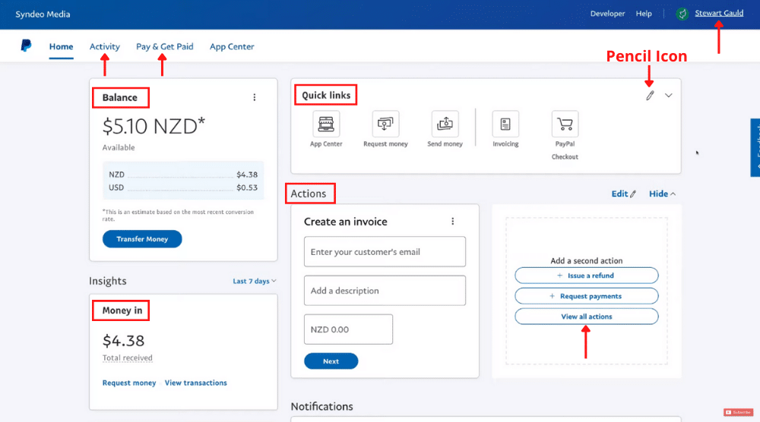Screen dimensions: 760x422
Task: Click the Syndeo Media business name
Action: tap(43, 14)
